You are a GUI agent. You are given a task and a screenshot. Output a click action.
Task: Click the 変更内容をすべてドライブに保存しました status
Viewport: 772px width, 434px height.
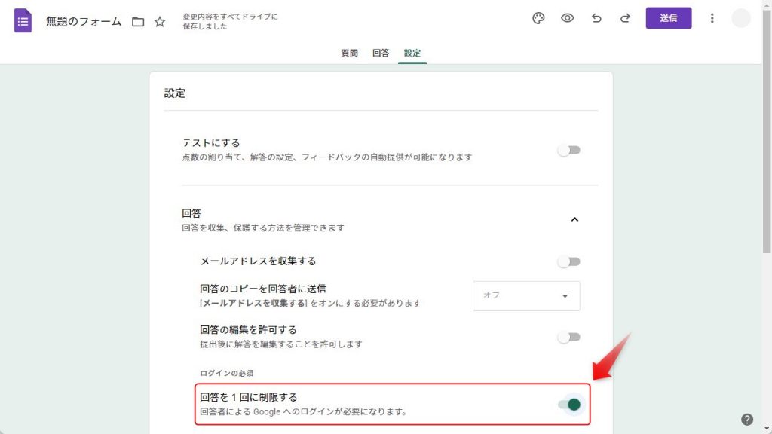(230, 21)
